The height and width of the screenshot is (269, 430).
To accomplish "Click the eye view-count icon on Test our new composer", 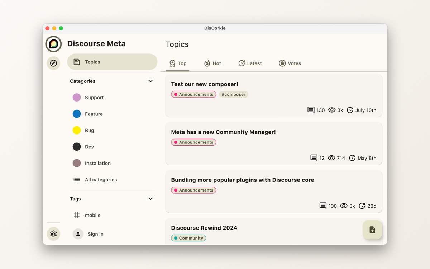I will pos(331,110).
